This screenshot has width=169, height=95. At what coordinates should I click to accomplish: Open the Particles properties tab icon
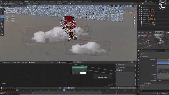(x=138, y=77)
